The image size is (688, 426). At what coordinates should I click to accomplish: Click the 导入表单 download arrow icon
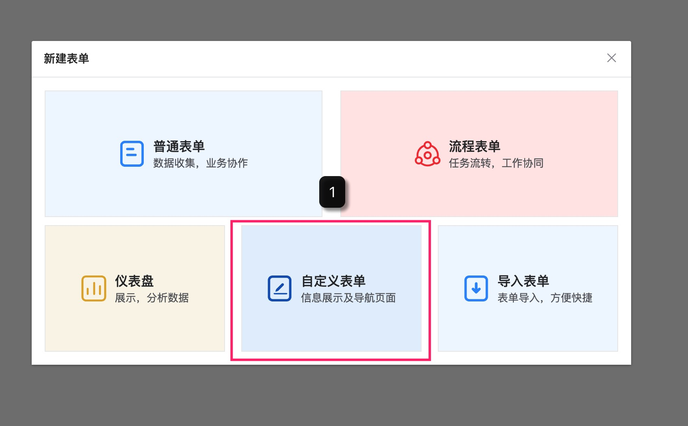click(476, 288)
